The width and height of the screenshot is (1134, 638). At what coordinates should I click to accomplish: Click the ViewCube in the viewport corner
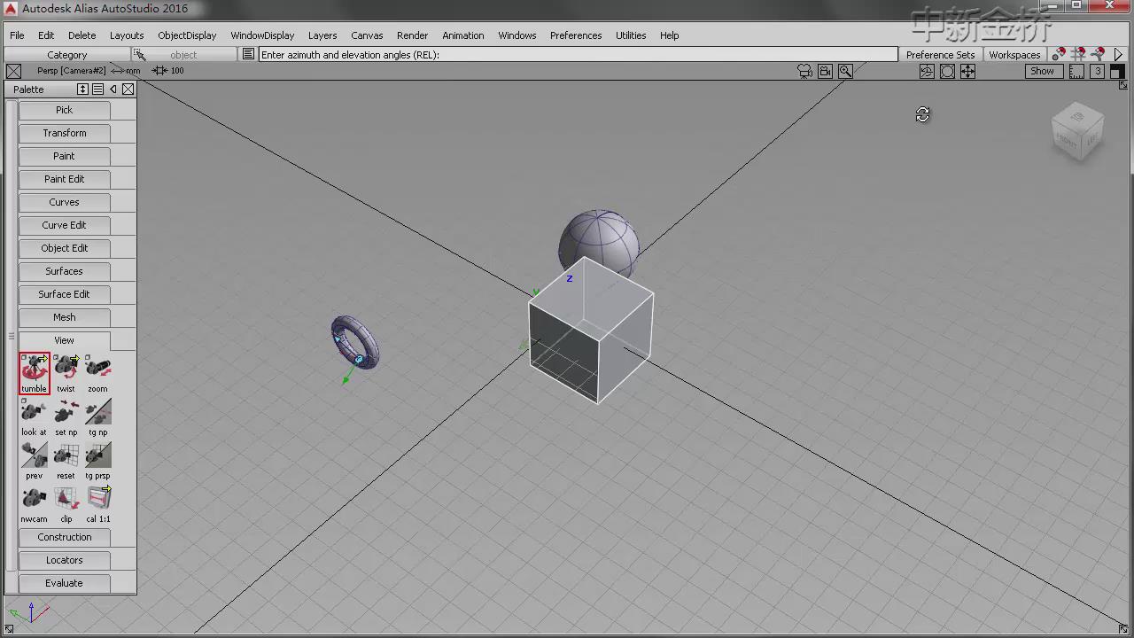click(x=1077, y=132)
